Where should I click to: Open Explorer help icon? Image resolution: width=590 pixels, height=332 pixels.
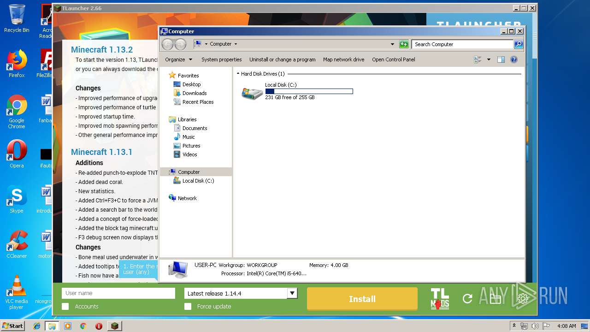pyautogui.click(x=514, y=59)
